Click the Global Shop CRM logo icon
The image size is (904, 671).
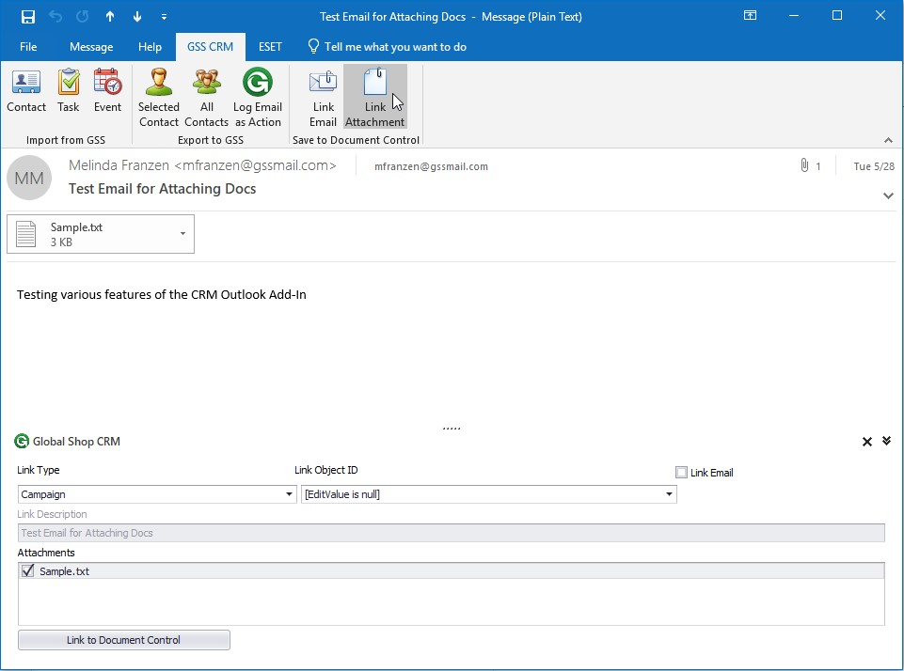(22, 441)
